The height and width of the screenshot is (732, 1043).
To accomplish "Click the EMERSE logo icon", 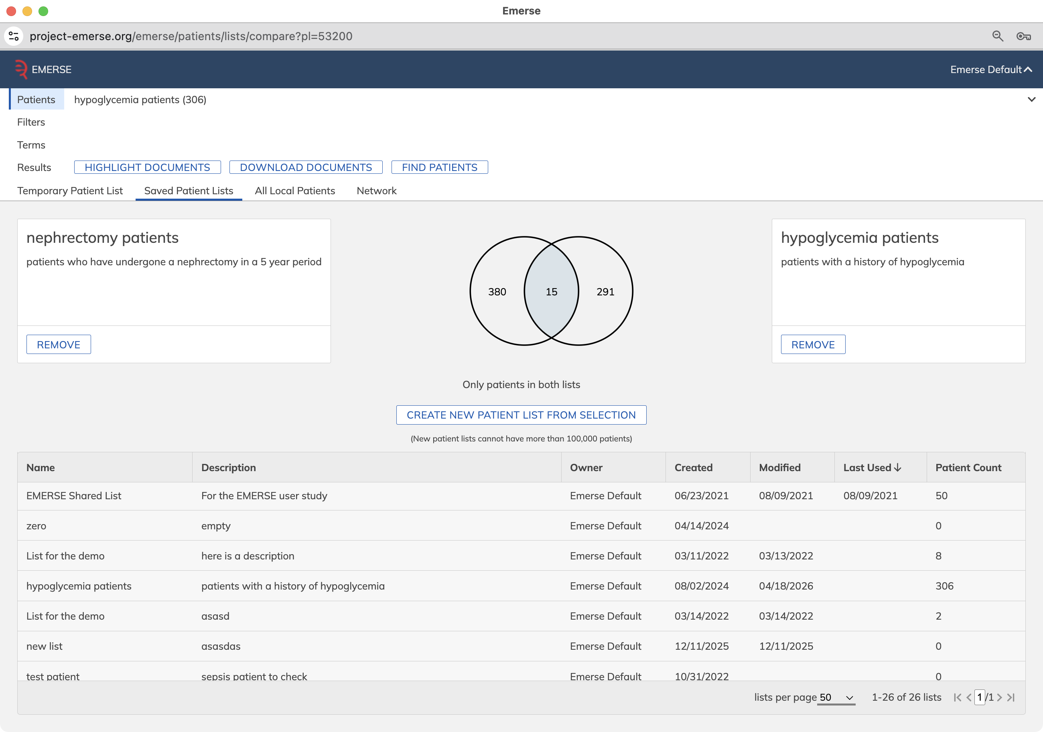I will (21, 69).
